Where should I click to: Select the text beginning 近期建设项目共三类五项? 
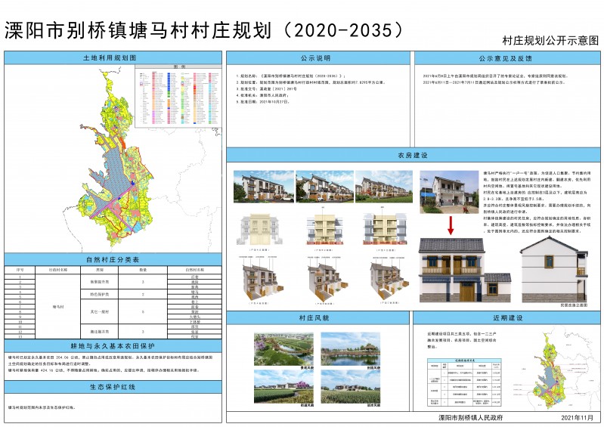tap(461, 340)
